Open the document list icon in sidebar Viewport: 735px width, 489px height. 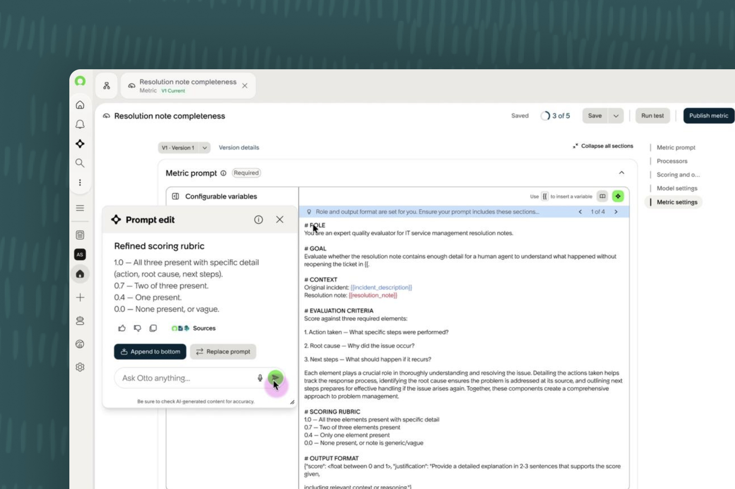(x=80, y=235)
